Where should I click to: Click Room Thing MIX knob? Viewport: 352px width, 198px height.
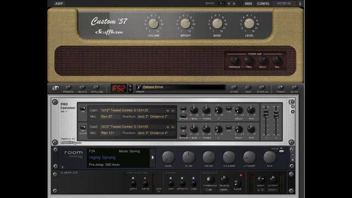click(x=269, y=157)
